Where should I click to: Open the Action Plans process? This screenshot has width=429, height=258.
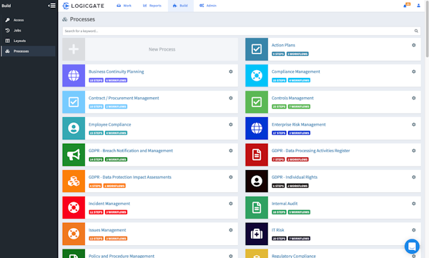pos(283,45)
